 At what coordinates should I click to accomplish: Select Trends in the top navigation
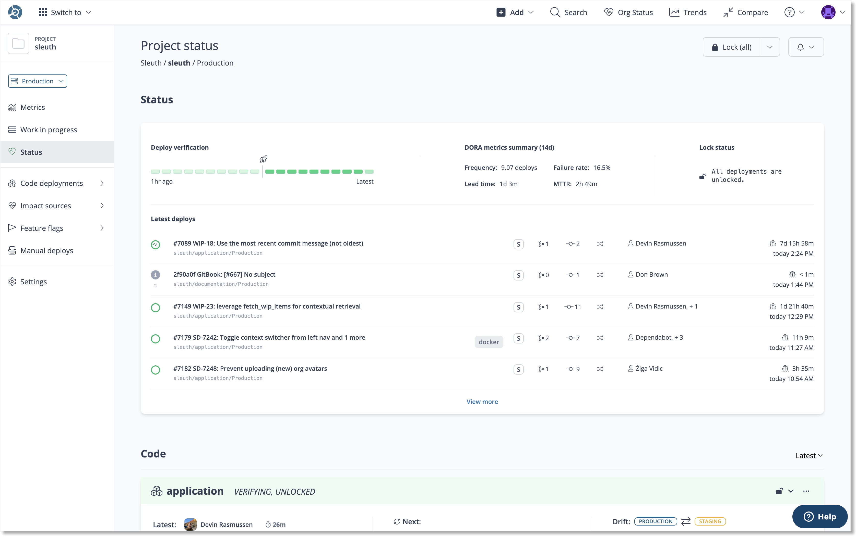point(688,12)
